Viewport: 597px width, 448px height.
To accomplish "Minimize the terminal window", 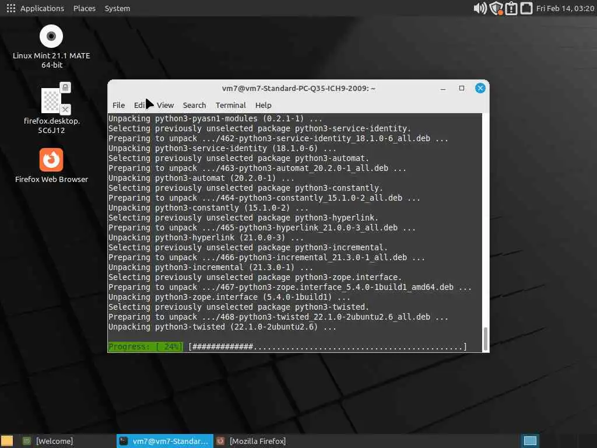I will [x=443, y=89].
